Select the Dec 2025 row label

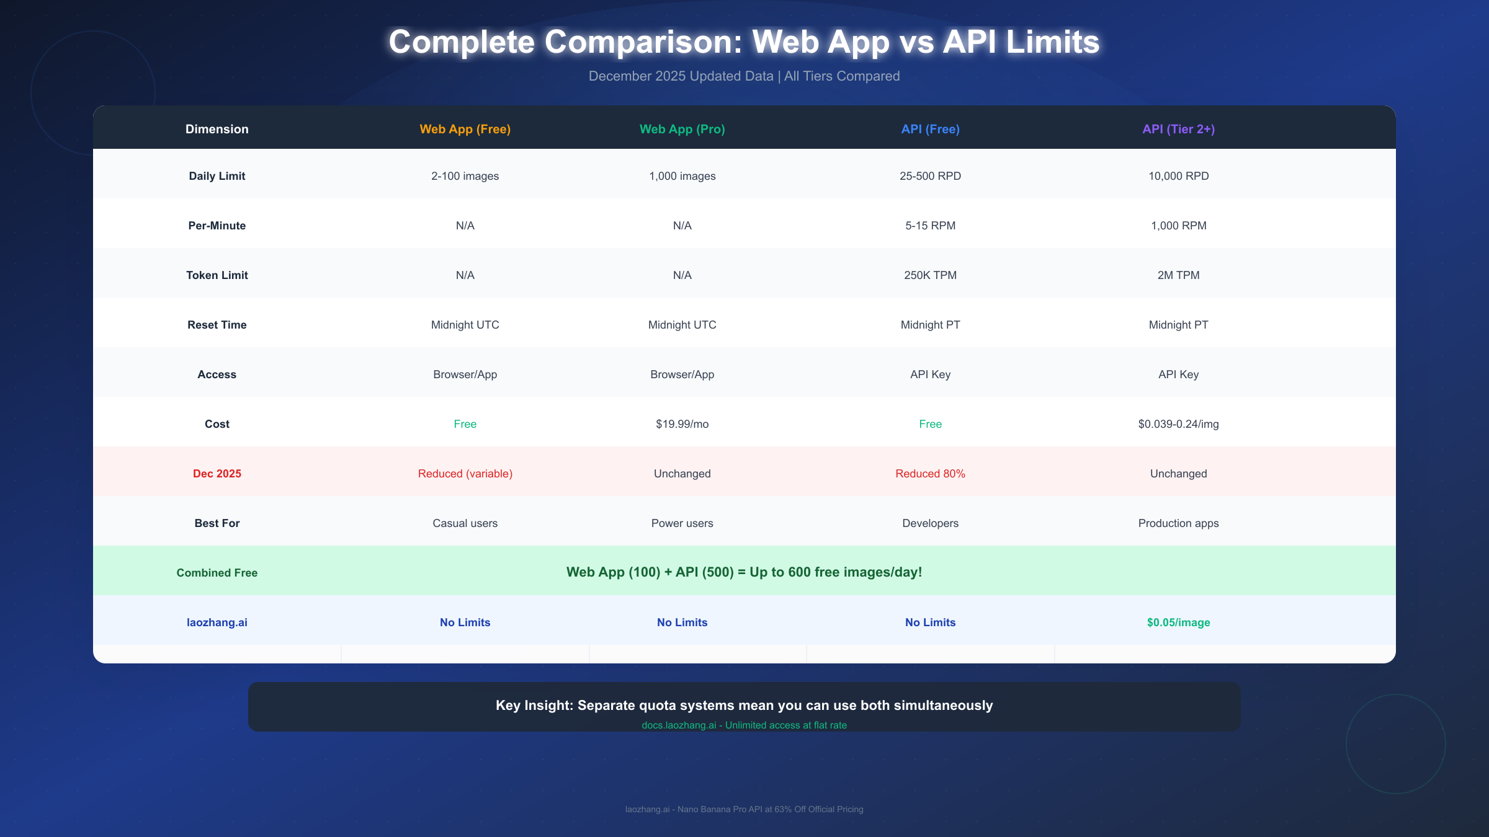(217, 473)
